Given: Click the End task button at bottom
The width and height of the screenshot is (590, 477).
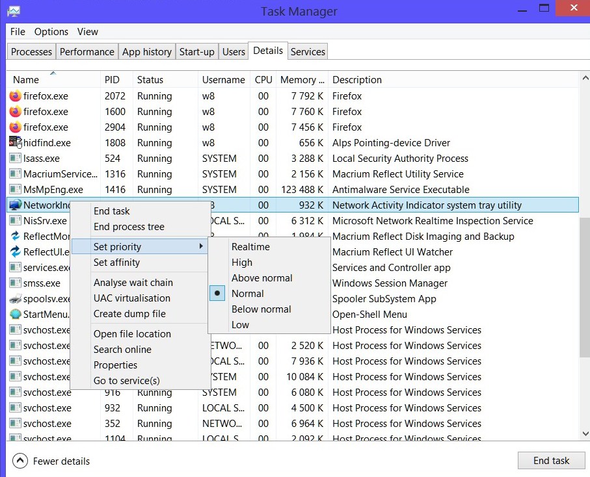Looking at the screenshot, I should [551, 461].
